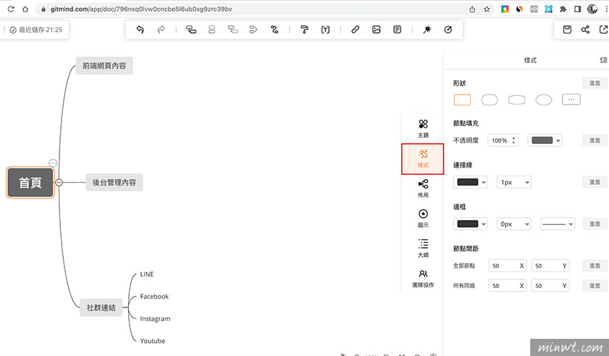Open the connection line width dropdown
This screenshot has width=609, height=356.
click(514, 182)
